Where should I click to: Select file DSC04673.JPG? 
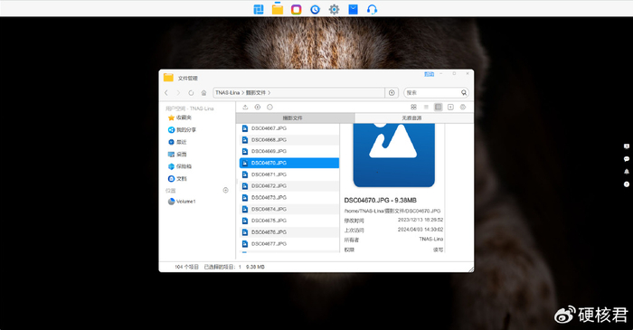coord(289,198)
